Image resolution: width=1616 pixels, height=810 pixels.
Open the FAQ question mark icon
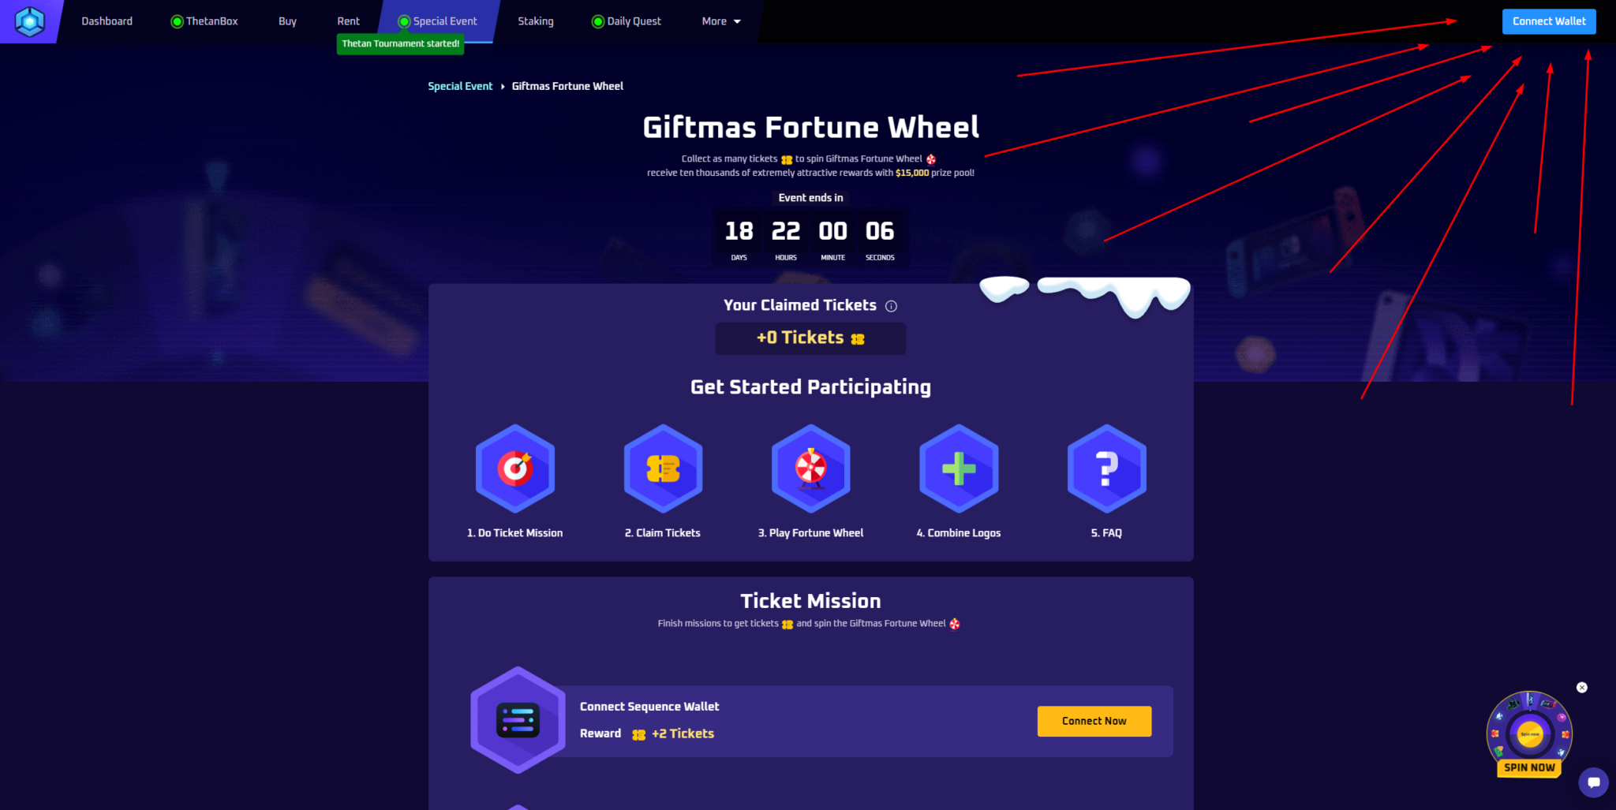pyautogui.click(x=1106, y=468)
